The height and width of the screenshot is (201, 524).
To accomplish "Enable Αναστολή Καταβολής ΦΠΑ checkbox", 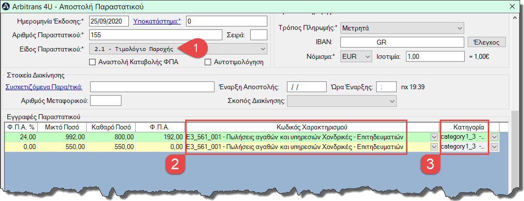I will coord(92,62).
